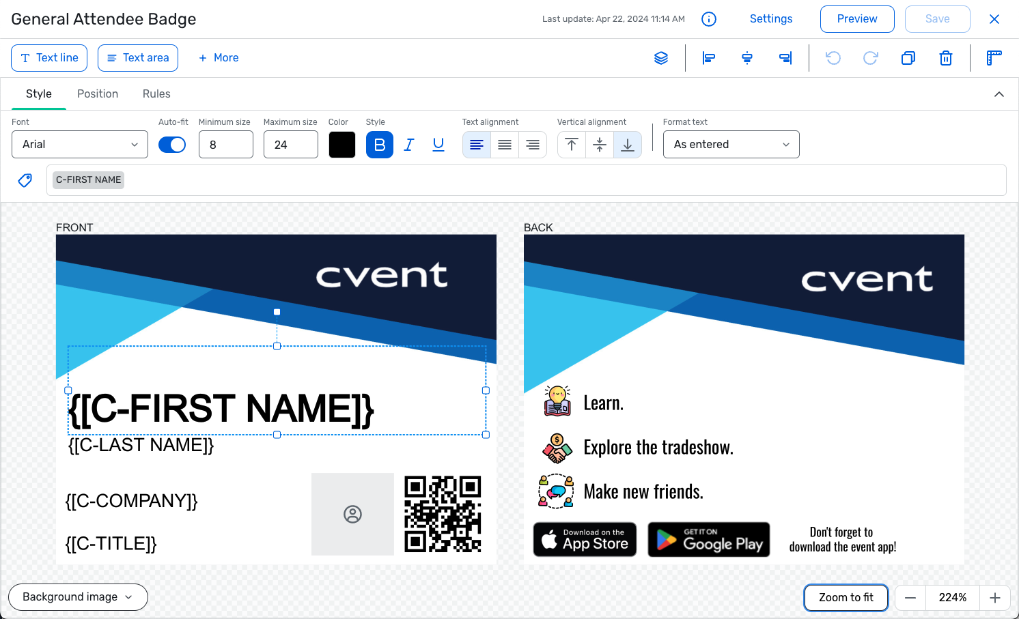Click the Maximum size field
This screenshot has width=1019, height=619.
[x=291, y=145]
